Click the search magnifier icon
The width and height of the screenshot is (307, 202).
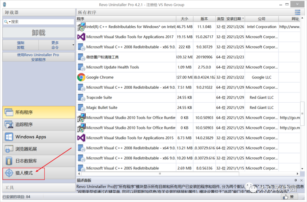tap(6, 22)
